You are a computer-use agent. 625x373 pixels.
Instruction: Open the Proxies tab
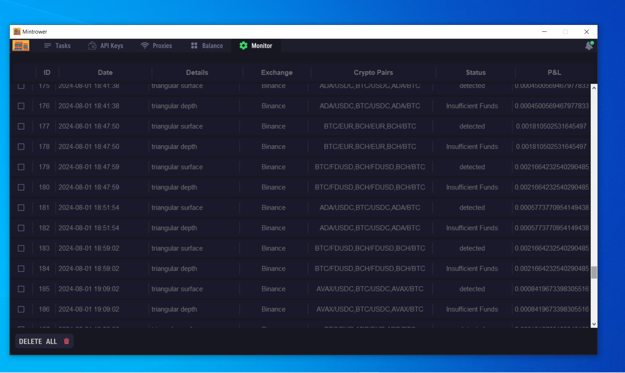tap(162, 46)
